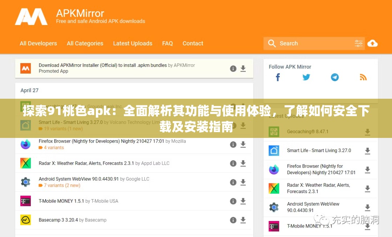
Task: Download the APKMirror Installer promoted app
Action: (243, 68)
